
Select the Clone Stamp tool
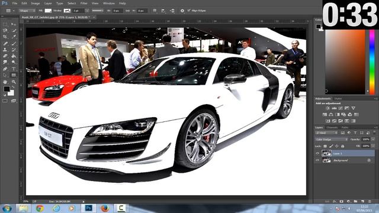pos(5,50)
